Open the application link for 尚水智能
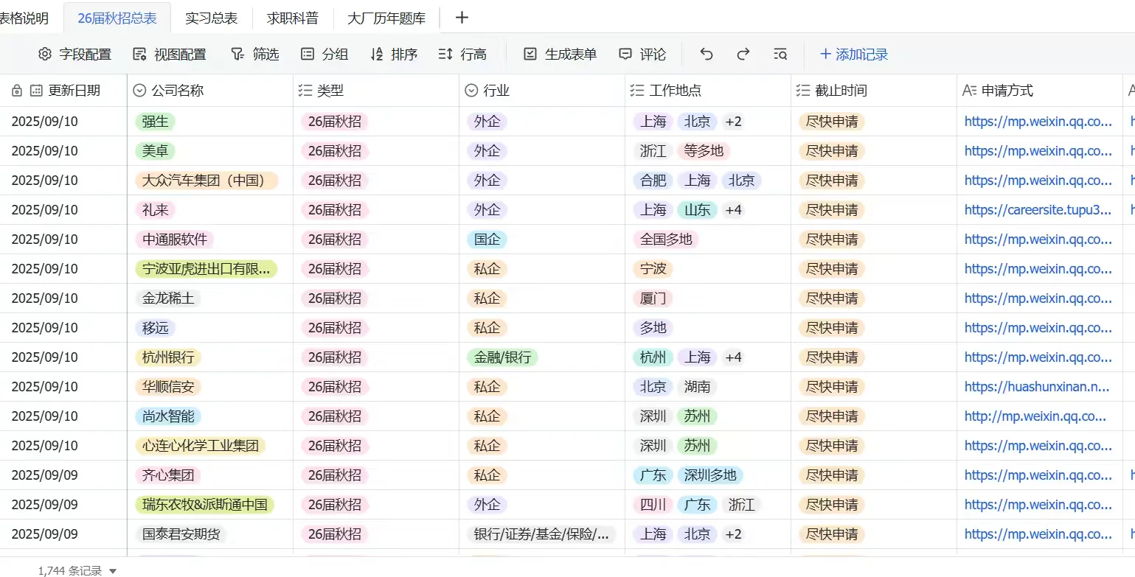The image size is (1135, 577). point(1035,416)
